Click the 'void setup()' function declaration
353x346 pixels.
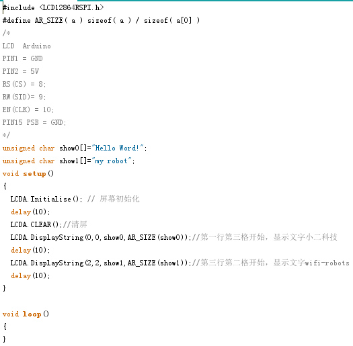(x=28, y=174)
